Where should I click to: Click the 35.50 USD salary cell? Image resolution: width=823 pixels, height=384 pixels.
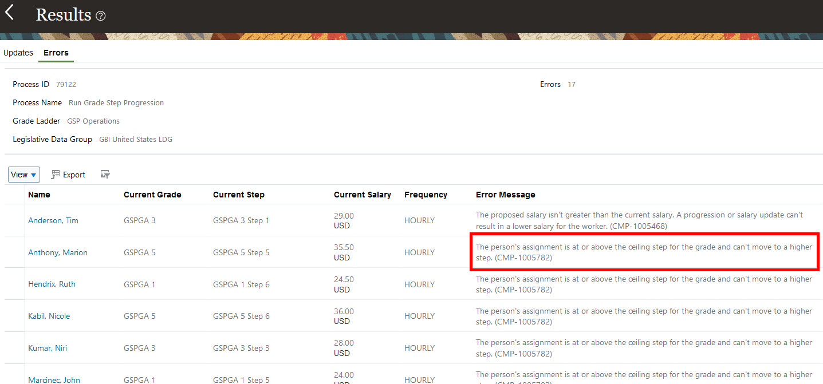pos(344,252)
